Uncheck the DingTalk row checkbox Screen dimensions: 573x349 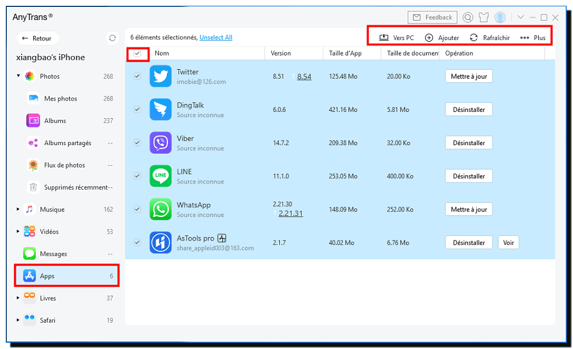tap(137, 110)
